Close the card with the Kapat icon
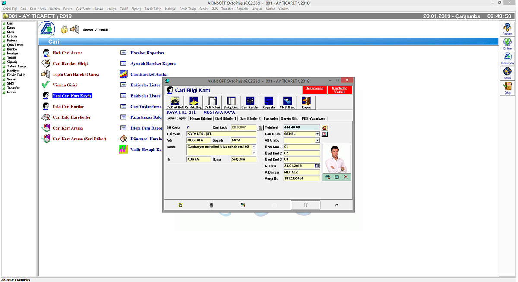The height and width of the screenshot is (282, 518). [x=306, y=103]
